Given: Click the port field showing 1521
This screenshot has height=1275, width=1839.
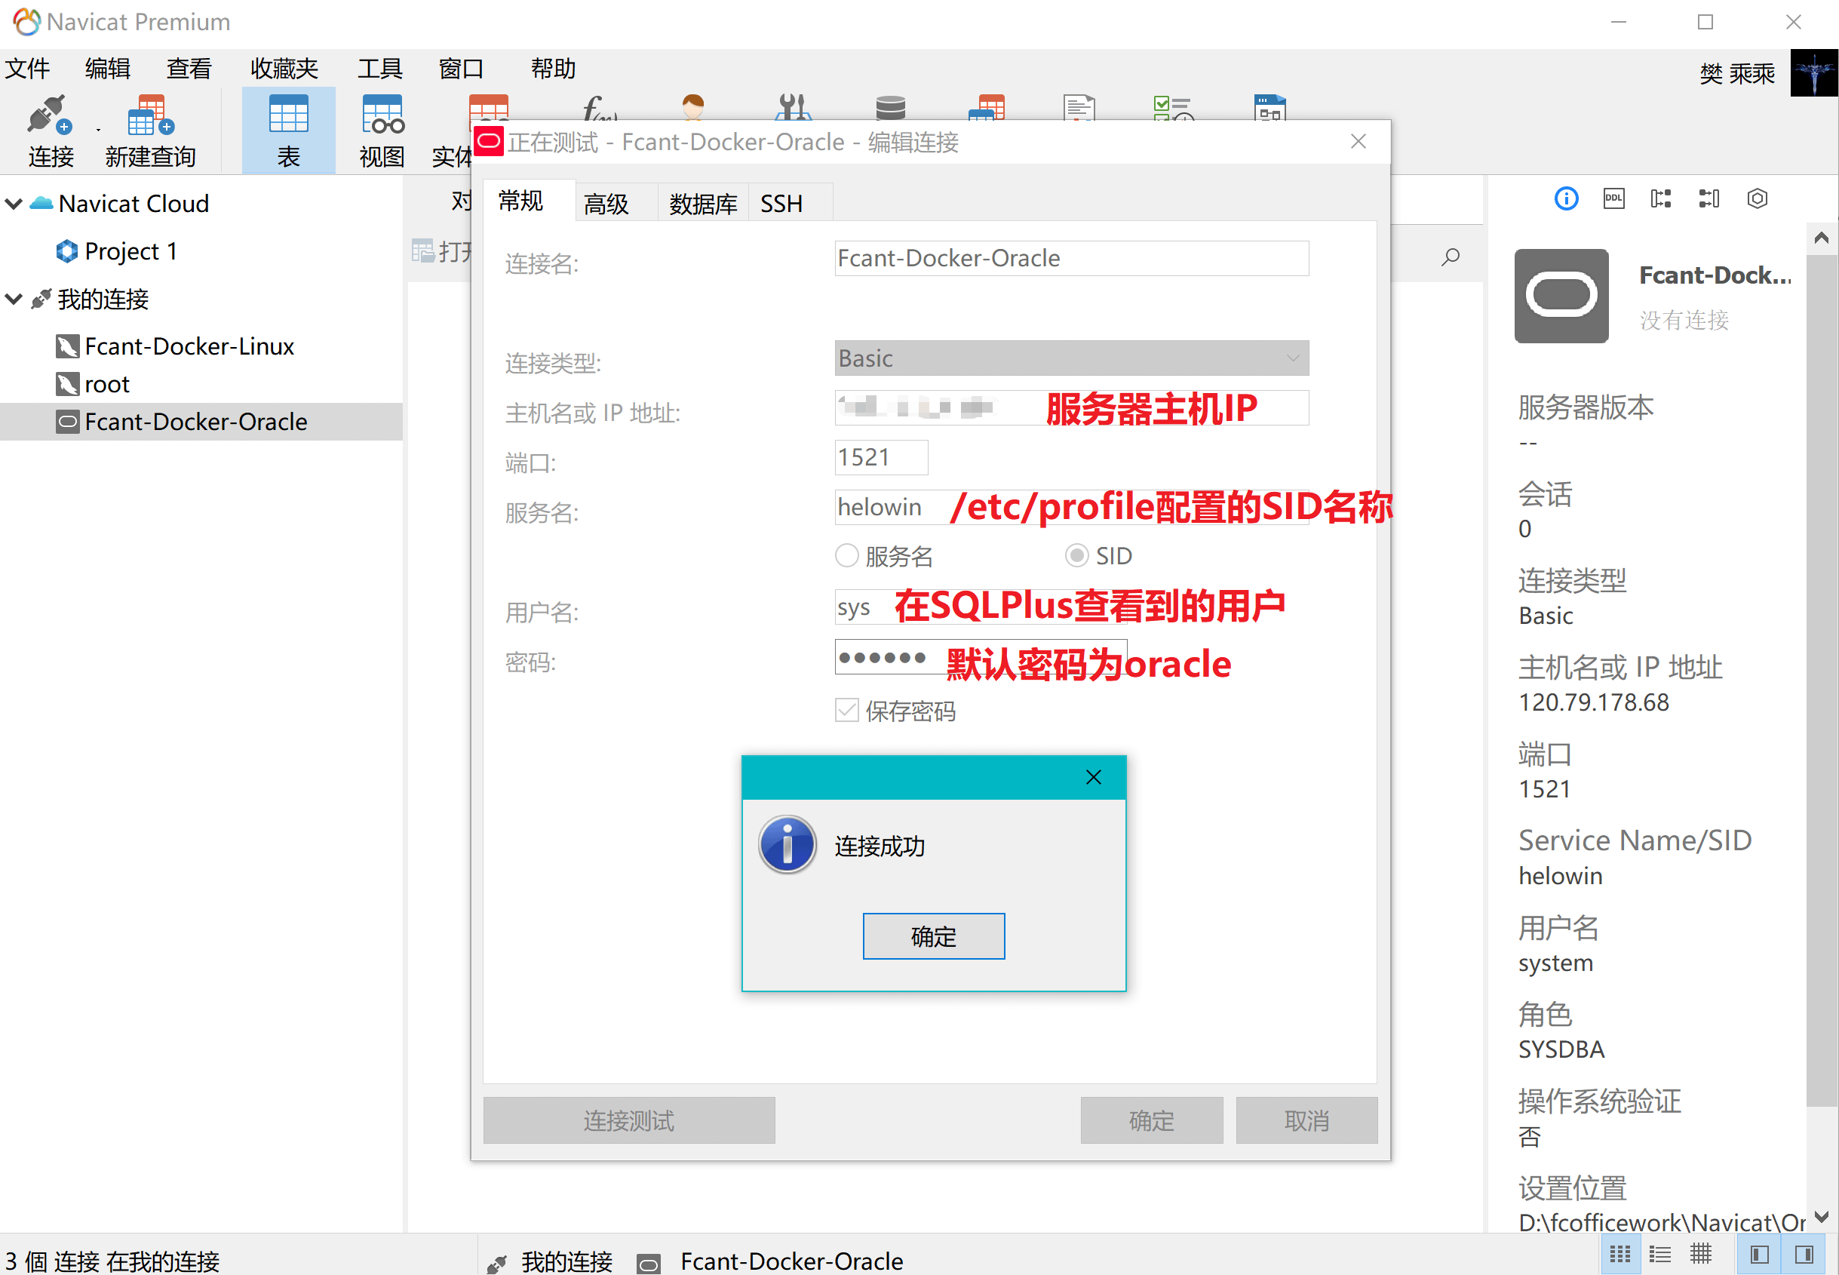Looking at the screenshot, I should point(880,458).
